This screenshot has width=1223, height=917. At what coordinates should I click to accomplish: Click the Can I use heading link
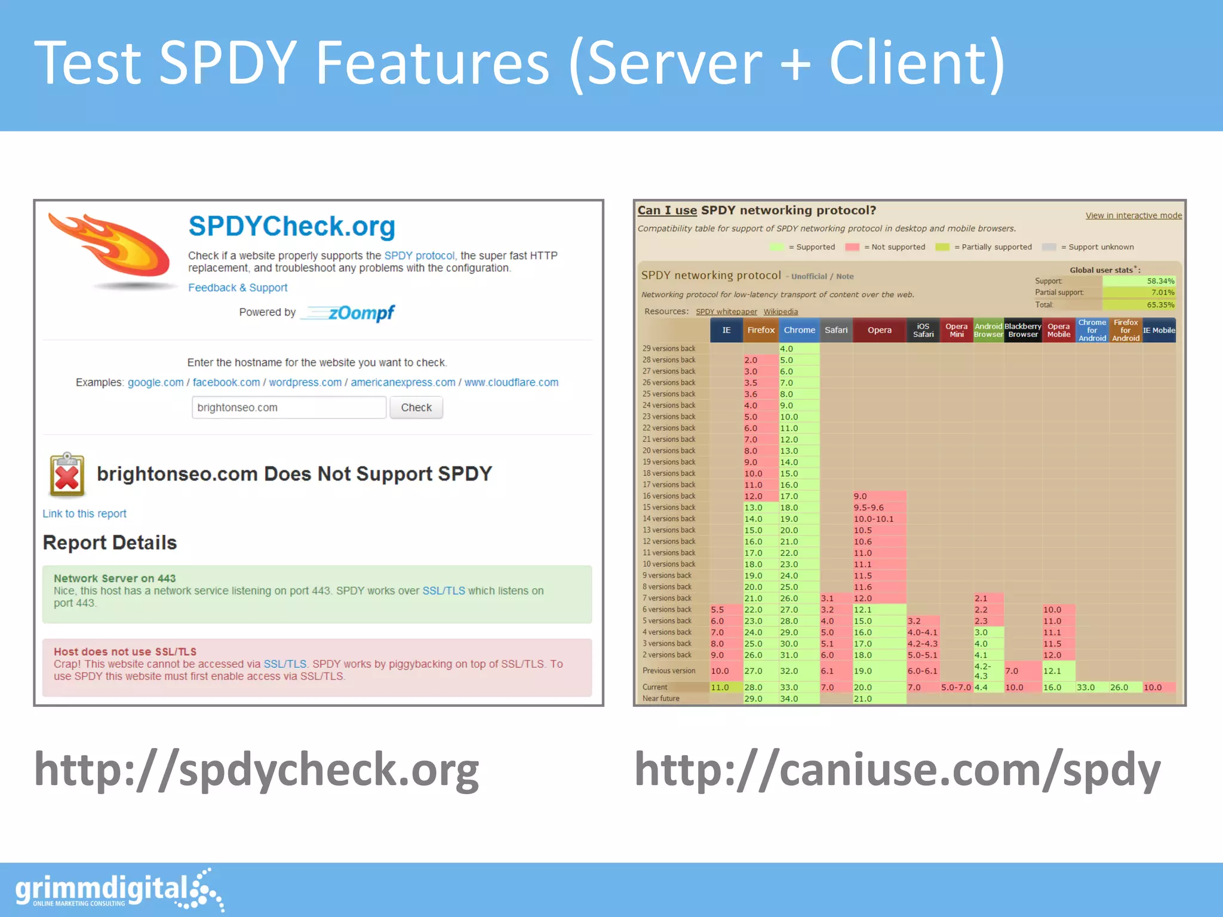667,211
